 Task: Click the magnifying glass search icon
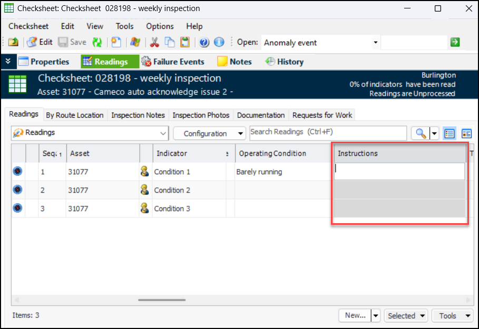pos(421,134)
